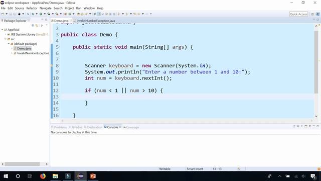Switch to the Declaration tab
Image resolution: width=321 pixels, height=181 pixels.
(x=93, y=127)
